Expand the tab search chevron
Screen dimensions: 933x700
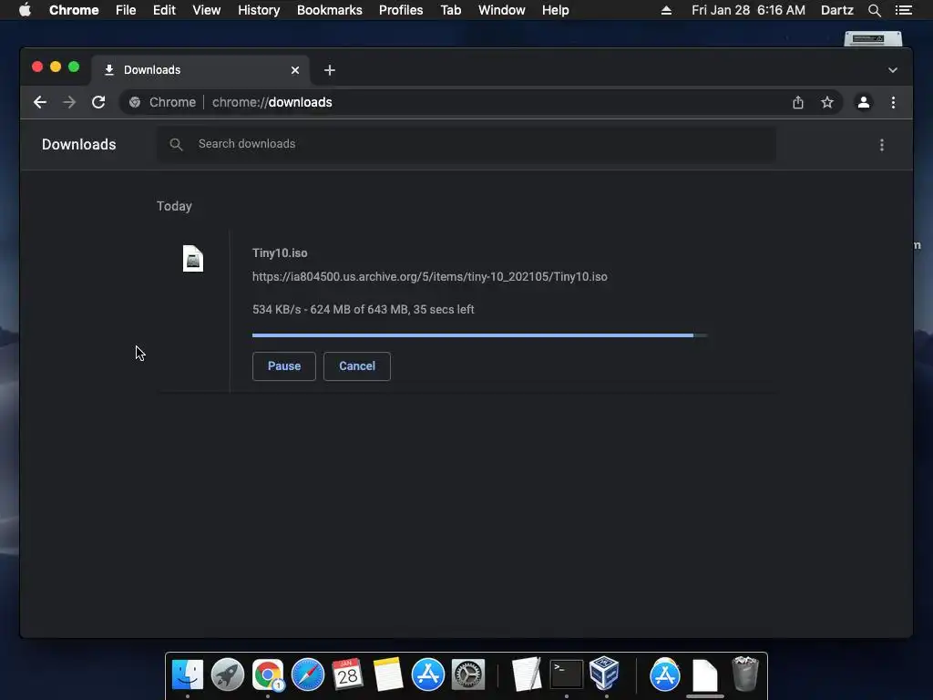tap(893, 70)
